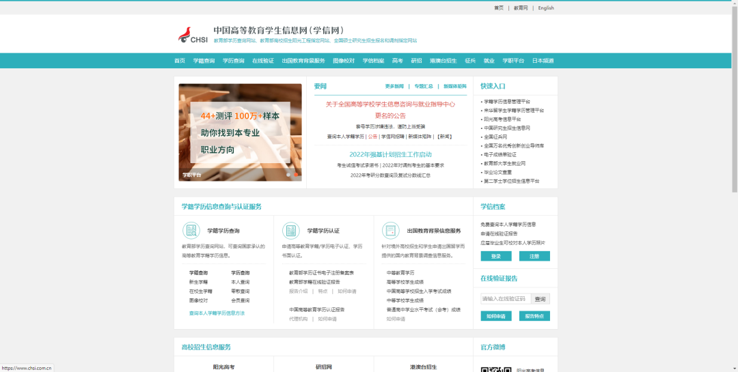The height and width of the screenshot is (372, 738).
Task: Open 中国研究生招生信息网 quick link
Action: [x=506, y=128]
